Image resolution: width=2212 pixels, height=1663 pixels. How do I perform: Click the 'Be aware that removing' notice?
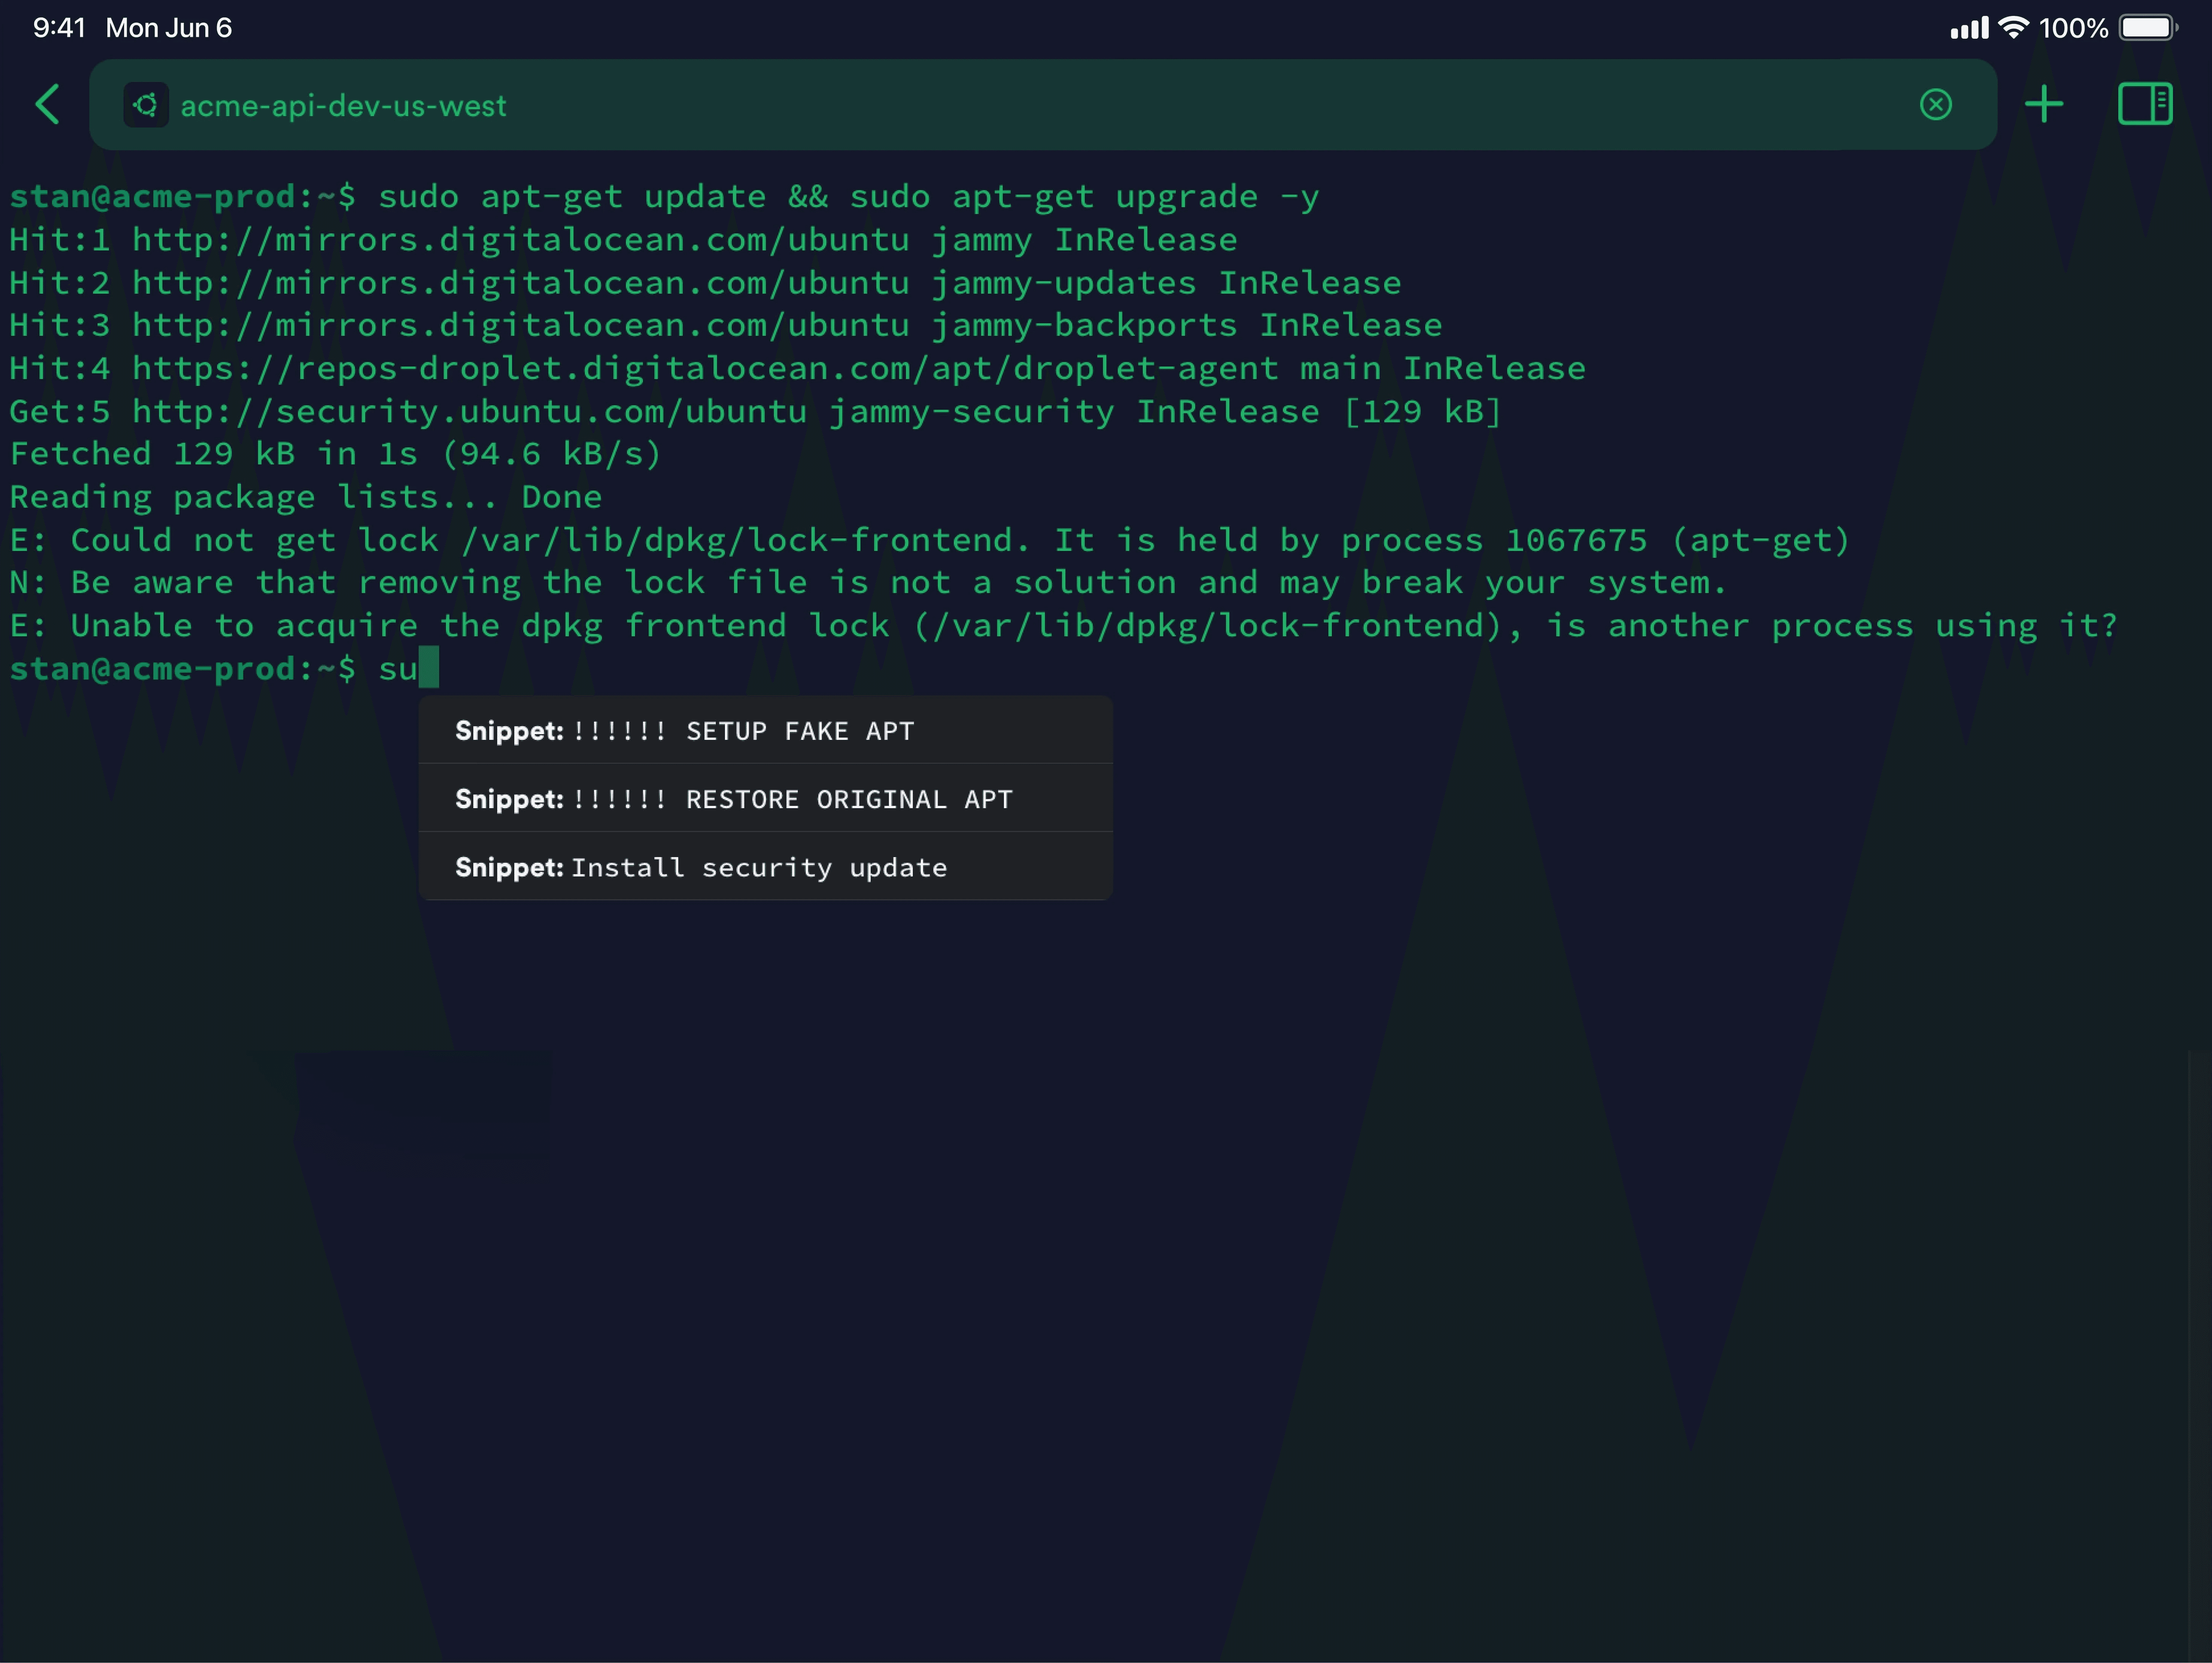pos(868,583)
